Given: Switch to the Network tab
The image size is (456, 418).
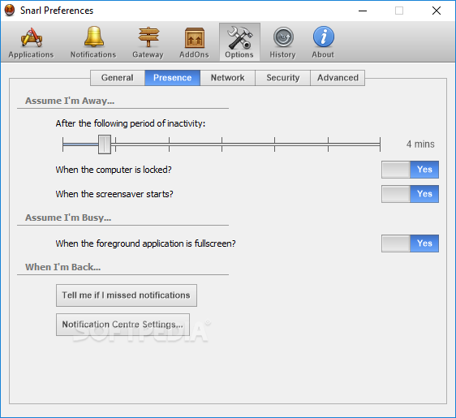Looking at the screenshot, I should [x=228, y=78].
